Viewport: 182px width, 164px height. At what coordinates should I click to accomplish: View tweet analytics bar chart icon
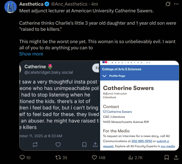coord(131,157)
